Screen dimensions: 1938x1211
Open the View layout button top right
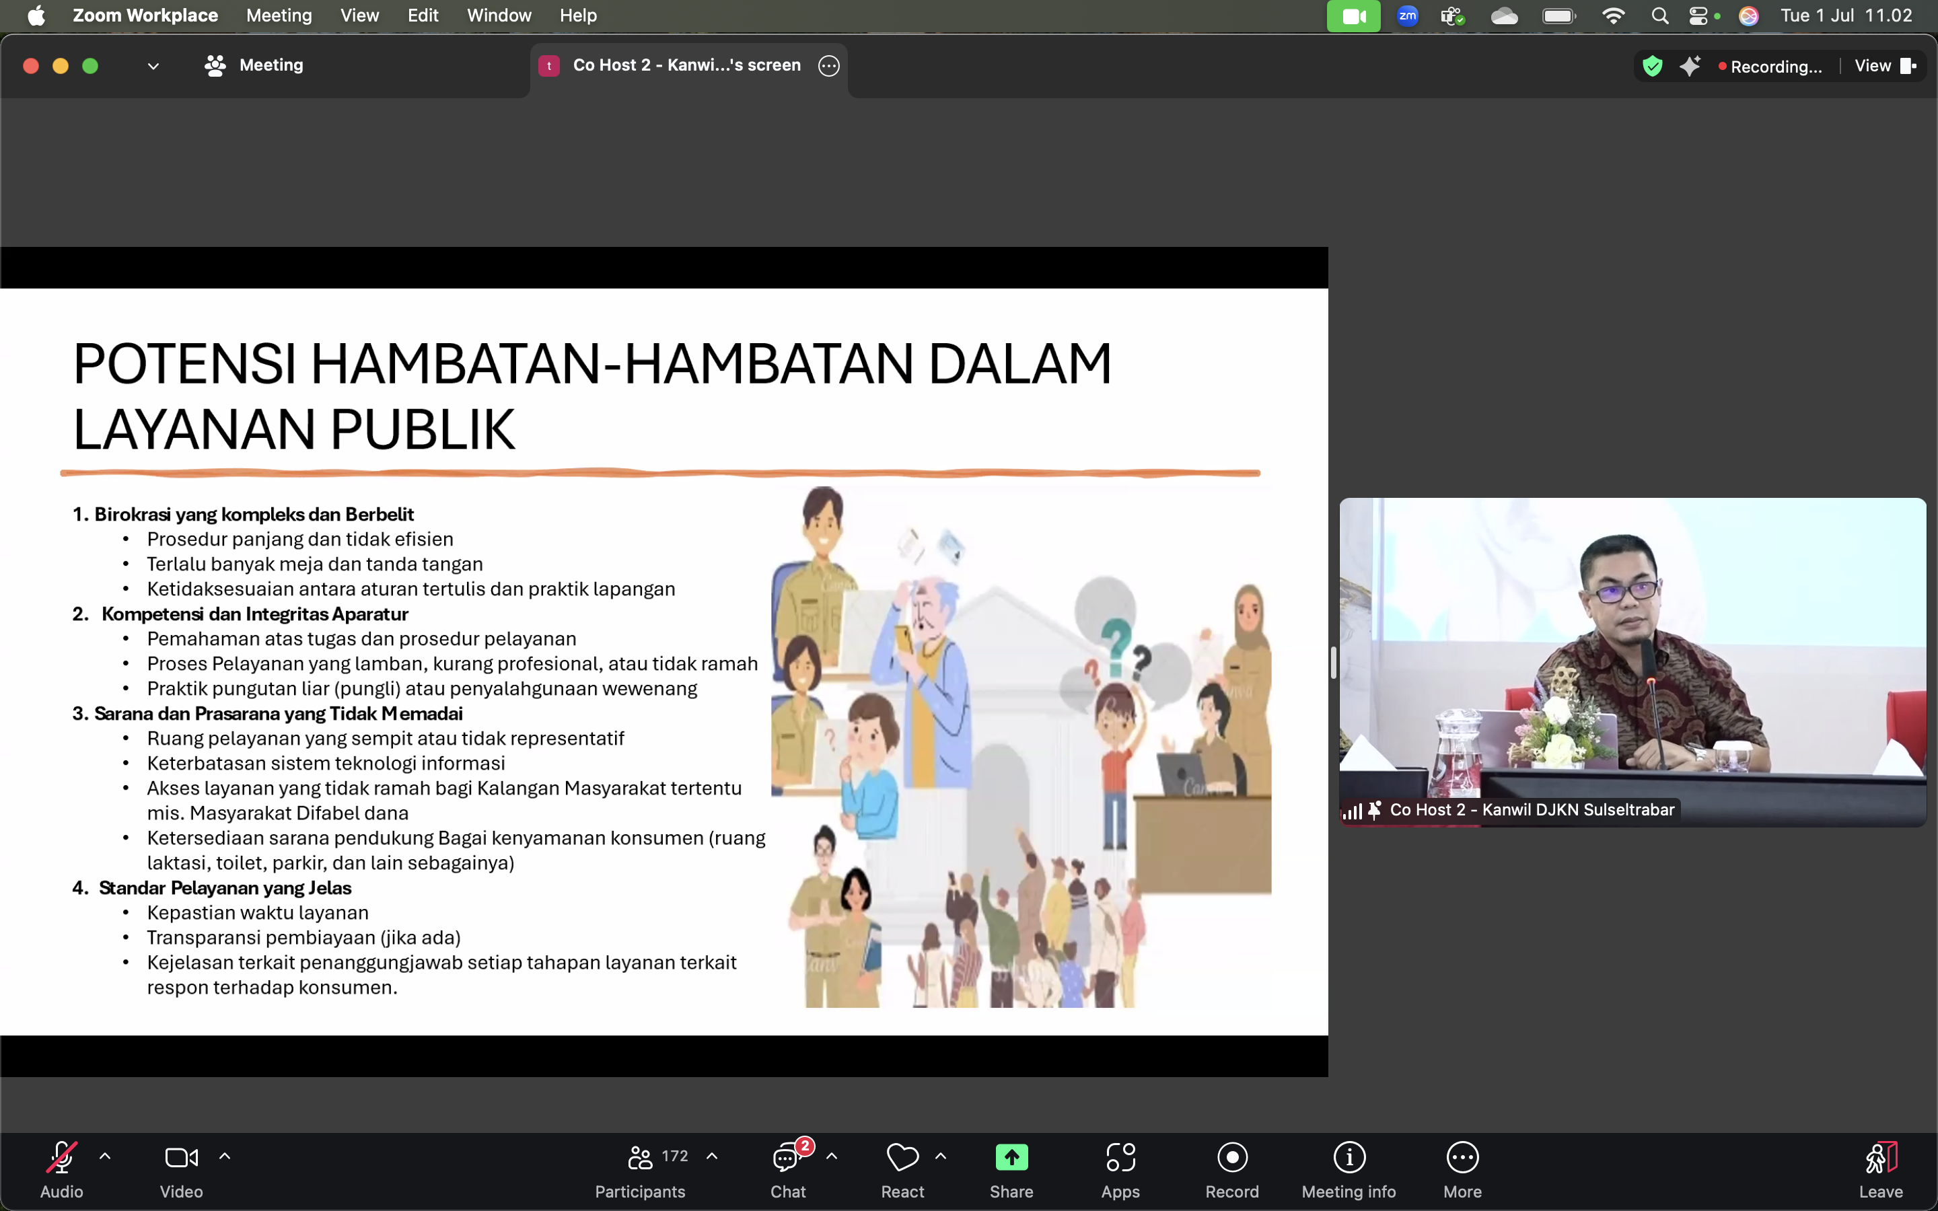click(x=1884, y=67)
